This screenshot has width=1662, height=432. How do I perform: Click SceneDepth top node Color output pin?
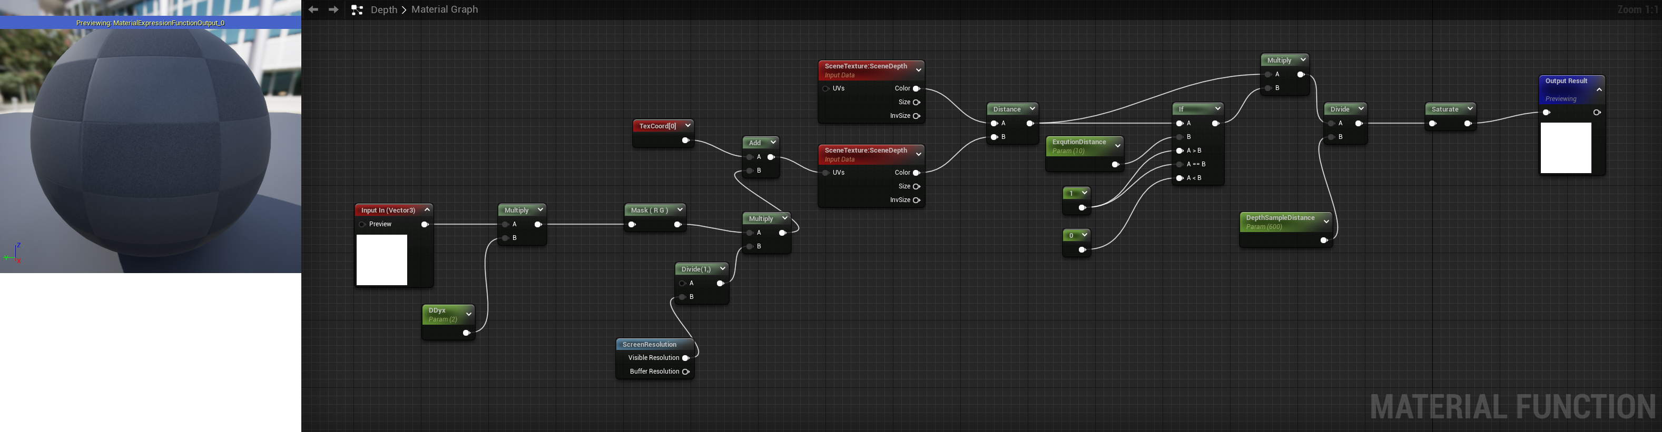(x=916, y=89)
